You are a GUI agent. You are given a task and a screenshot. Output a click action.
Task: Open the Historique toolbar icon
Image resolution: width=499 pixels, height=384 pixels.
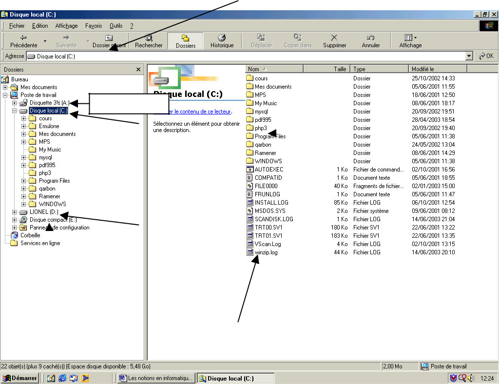[222, 40]
